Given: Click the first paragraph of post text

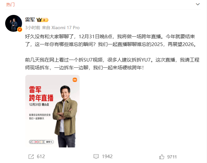Looking at the screenshot, I should [111, 41].
